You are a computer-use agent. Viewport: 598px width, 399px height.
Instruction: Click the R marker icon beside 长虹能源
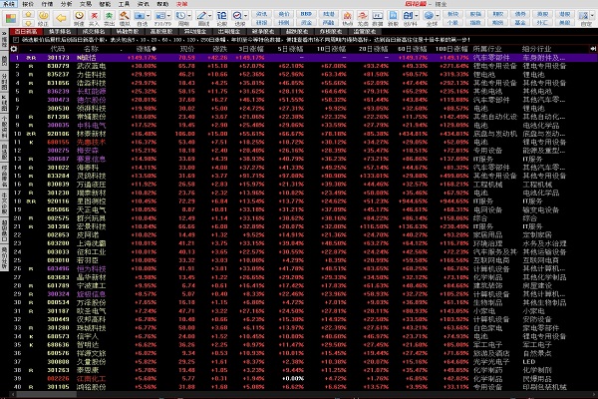(31, 93)
